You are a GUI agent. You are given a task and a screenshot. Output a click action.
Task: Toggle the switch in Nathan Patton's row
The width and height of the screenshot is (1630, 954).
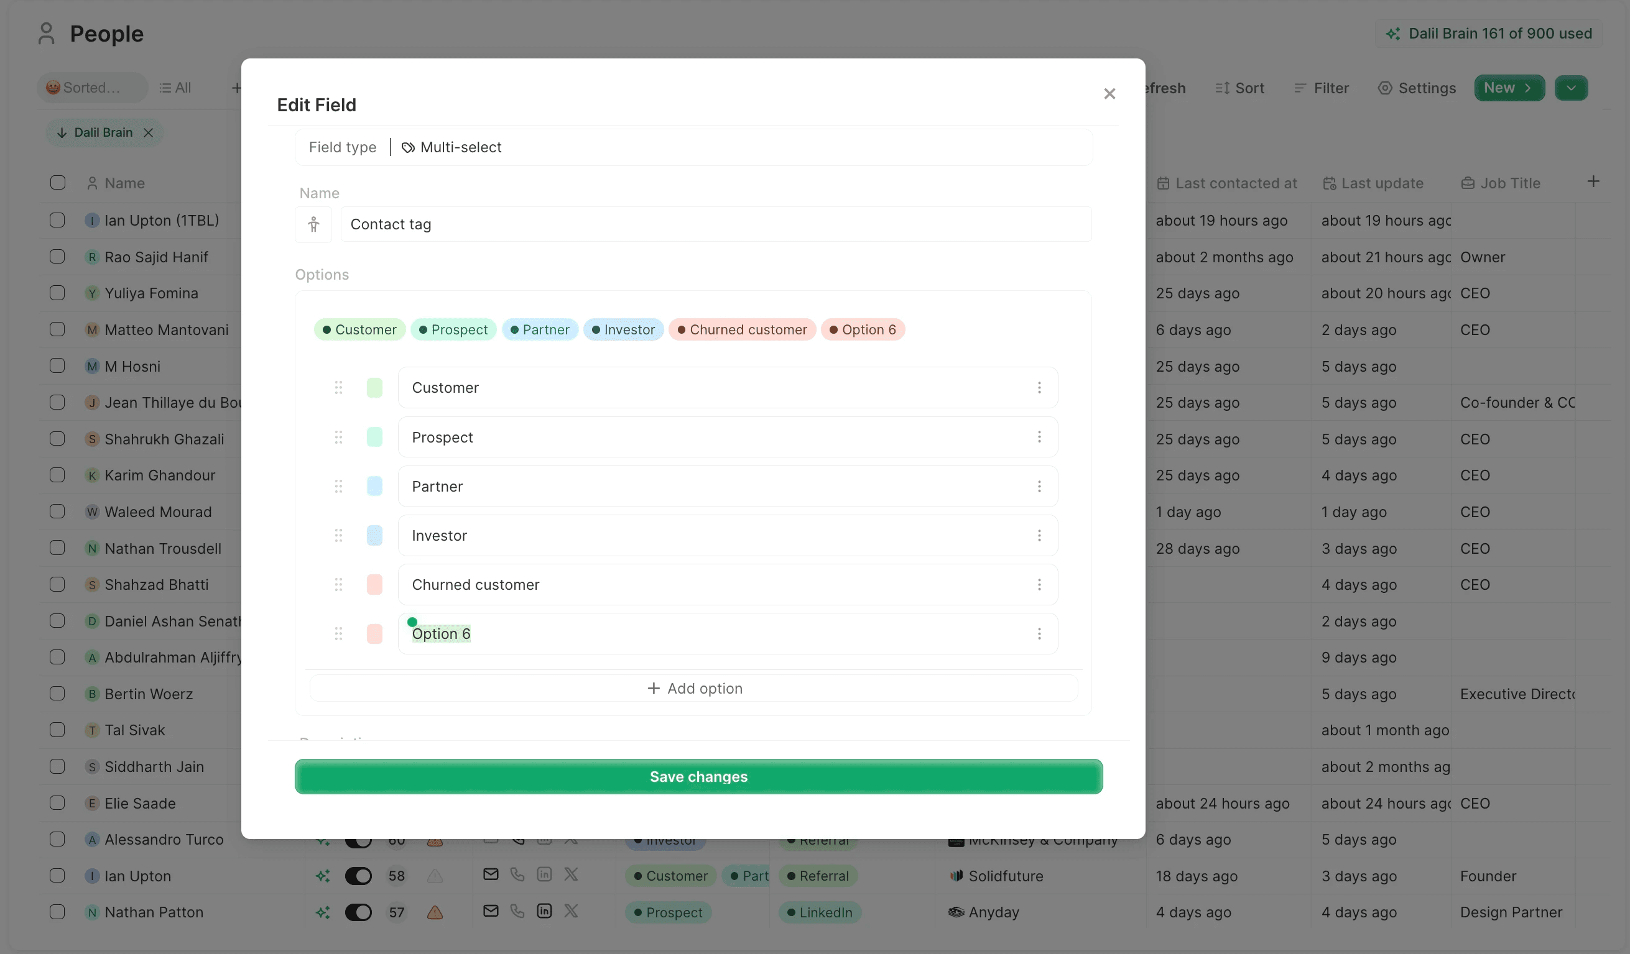[x=358, y=911]
